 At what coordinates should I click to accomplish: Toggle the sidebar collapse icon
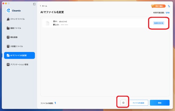[x=34, y=4]
